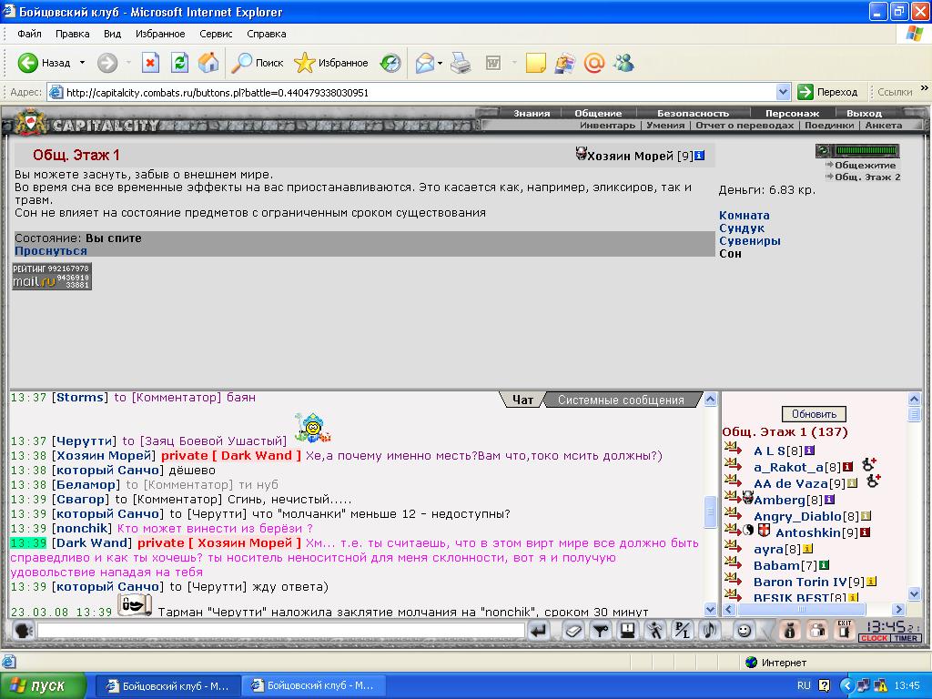Switch to Системные сообщения chat tab
Viewport: 932px width, 699px height.
click(621, 400)
